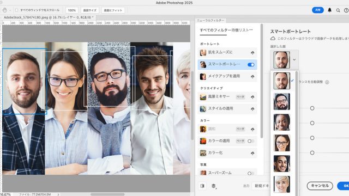Viewport: 349px width, 196px height.
Task: Download the メイクアップを適用 filter via cloud icon
Action: [x=252, y=76]
